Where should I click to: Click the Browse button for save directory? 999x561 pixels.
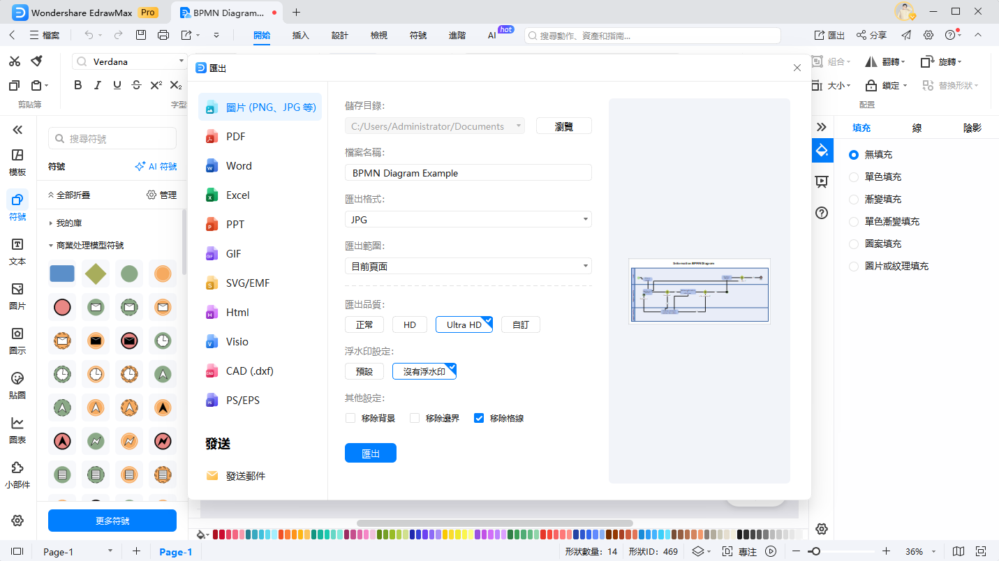(563, 126)
